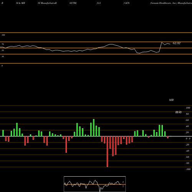
Task: Click the MR axis label -40
Action: tap(187, 151)
